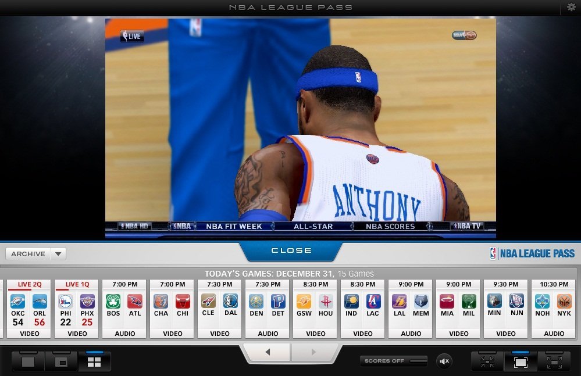Click NBA TV label in ticker

pyautogui.click(x=467, y=225)
